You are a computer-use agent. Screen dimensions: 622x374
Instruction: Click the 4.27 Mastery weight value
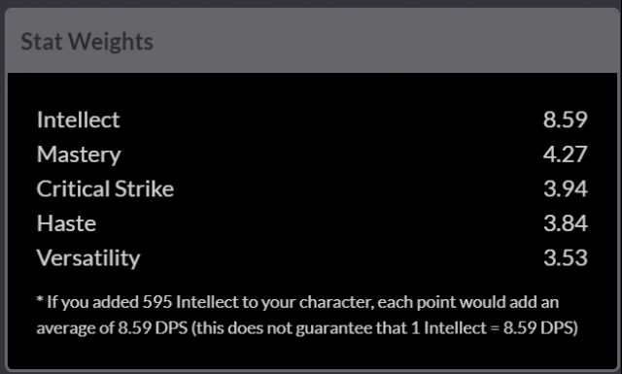[x=565, y=154]
